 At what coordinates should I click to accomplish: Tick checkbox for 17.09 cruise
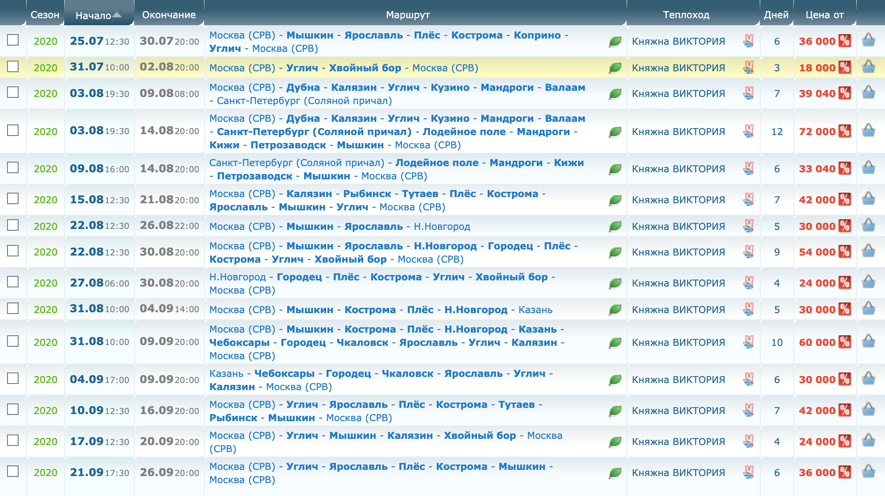[x=13, y=440]
